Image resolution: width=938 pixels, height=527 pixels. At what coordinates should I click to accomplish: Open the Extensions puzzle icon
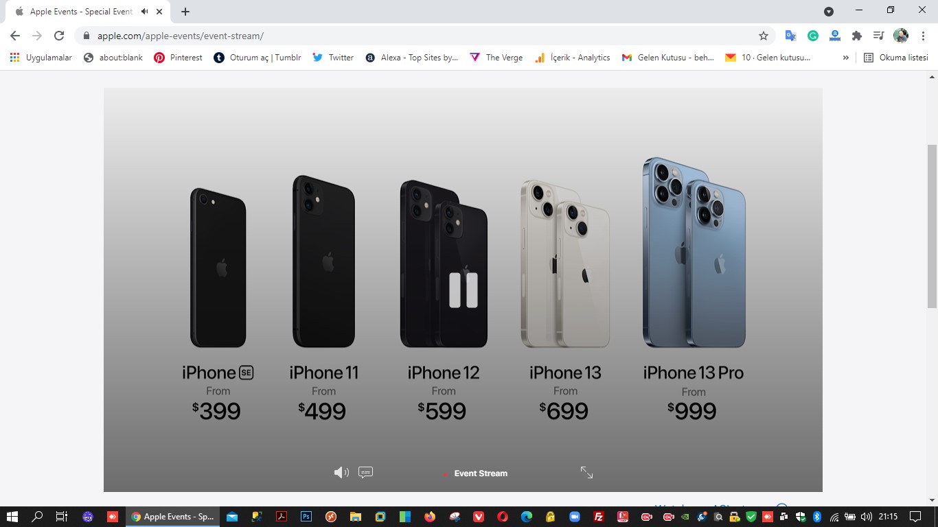[857, 36]
